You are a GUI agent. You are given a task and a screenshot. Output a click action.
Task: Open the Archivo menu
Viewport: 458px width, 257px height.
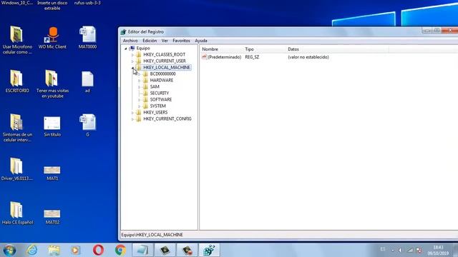tap(130, 41)
